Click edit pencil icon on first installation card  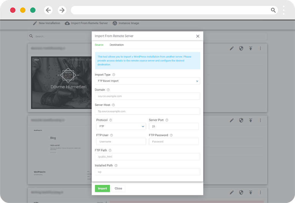[232, 48]
